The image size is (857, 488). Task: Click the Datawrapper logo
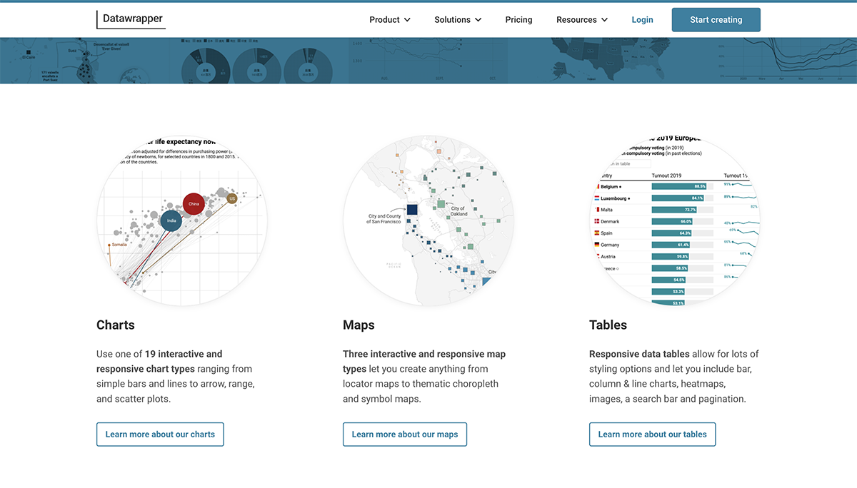[131, 19]
